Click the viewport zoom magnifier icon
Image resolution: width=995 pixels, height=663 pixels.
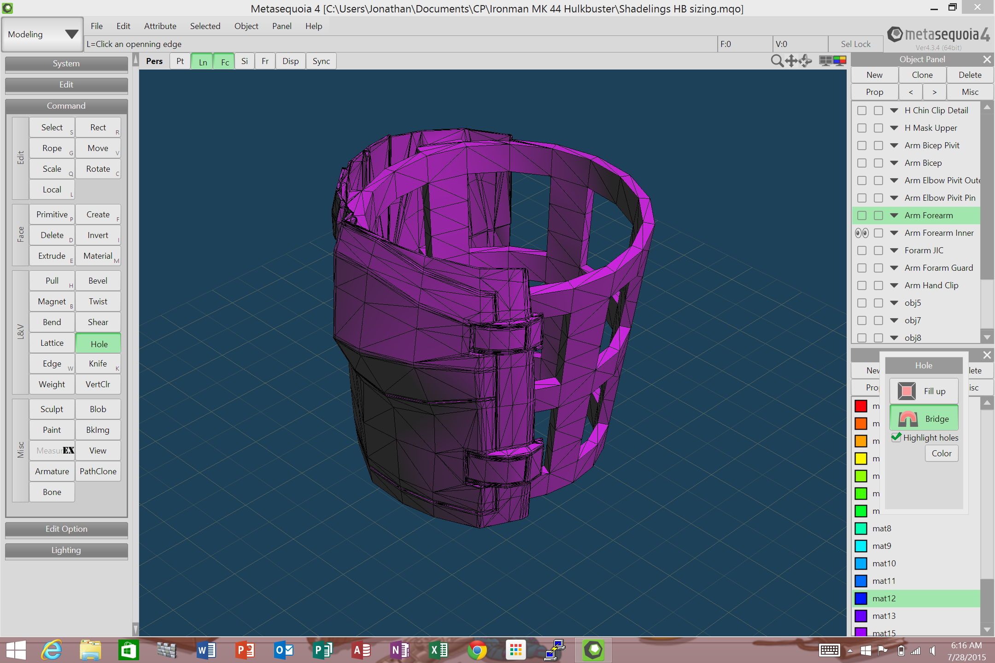pyautogui.click(x=777, y=61)
